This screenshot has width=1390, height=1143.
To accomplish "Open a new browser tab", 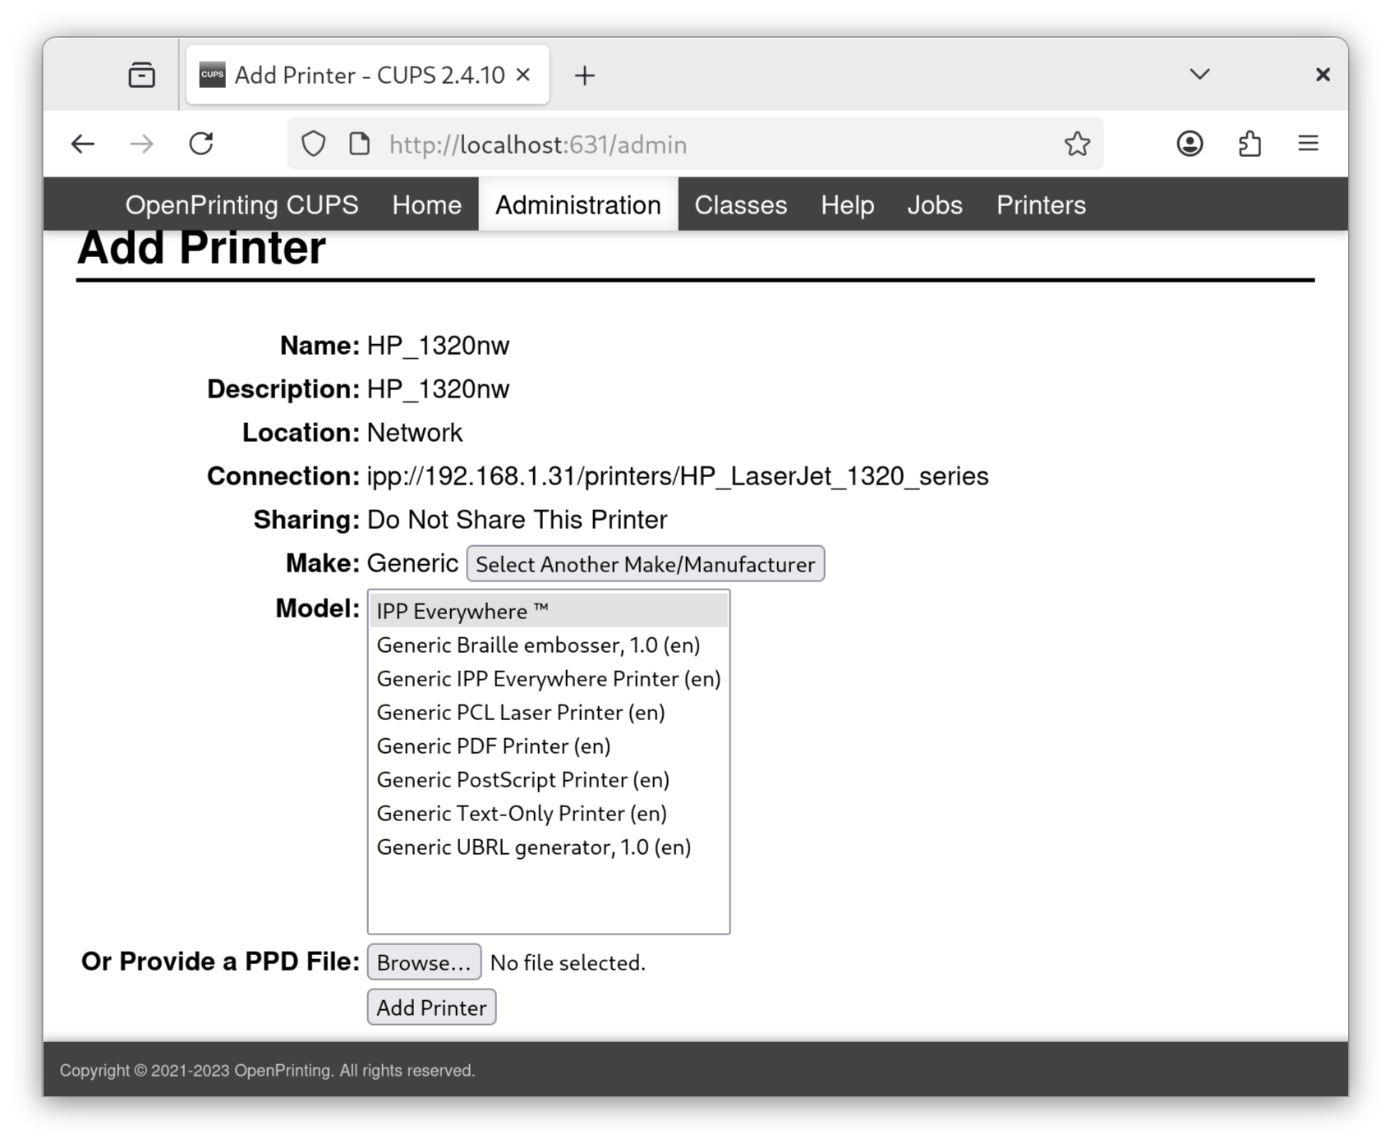I will (584, 76).
